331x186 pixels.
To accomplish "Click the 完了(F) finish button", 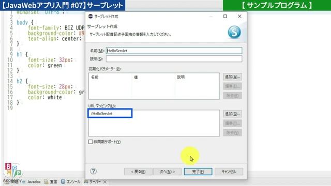I will (x=198, y=172).
